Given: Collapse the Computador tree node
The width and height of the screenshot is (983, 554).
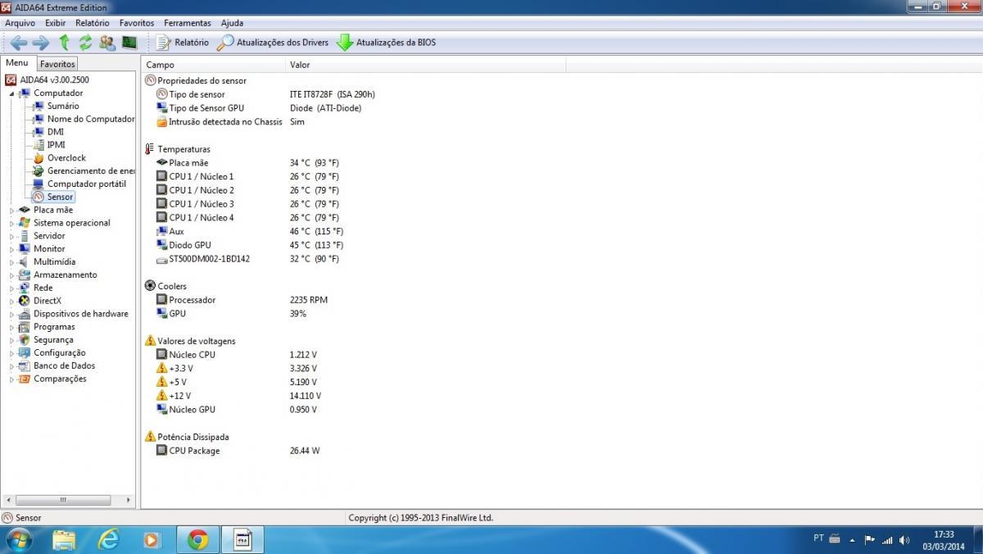Looking at the screenshot, I should click(11, 93).
